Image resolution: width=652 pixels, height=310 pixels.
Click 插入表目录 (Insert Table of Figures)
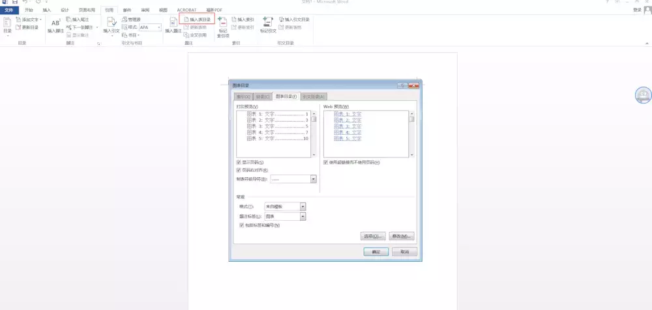click(x=197, y=19)
